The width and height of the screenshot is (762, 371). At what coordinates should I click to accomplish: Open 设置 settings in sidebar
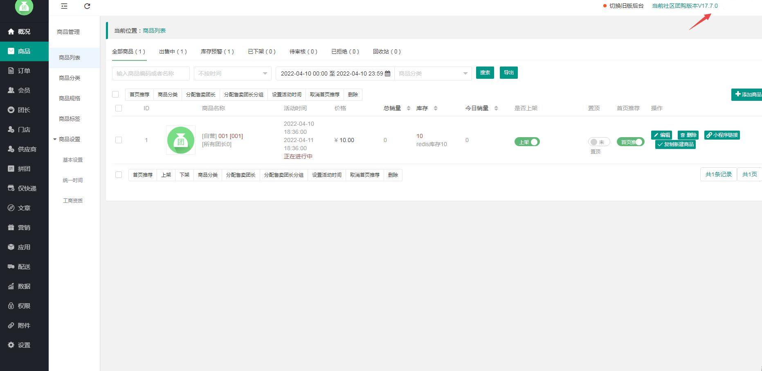pos(24,345)
